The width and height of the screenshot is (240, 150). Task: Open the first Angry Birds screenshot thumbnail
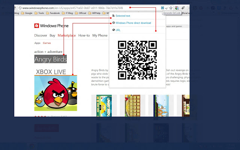104,106
